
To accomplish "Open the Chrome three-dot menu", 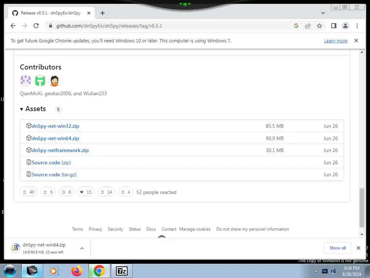I will coord(357,26).
